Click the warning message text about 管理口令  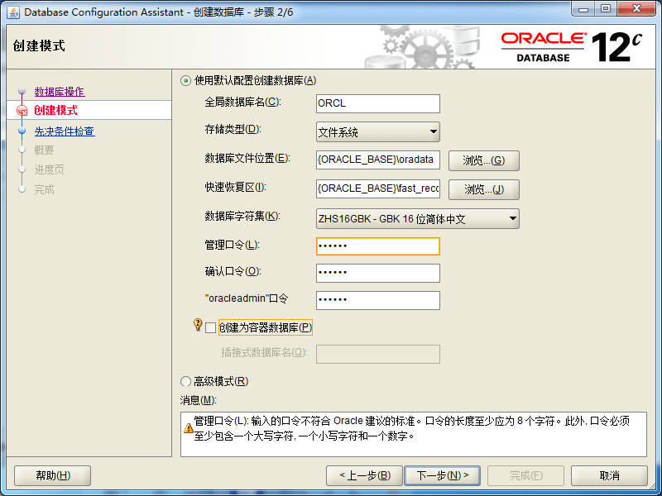pos(411,428)
